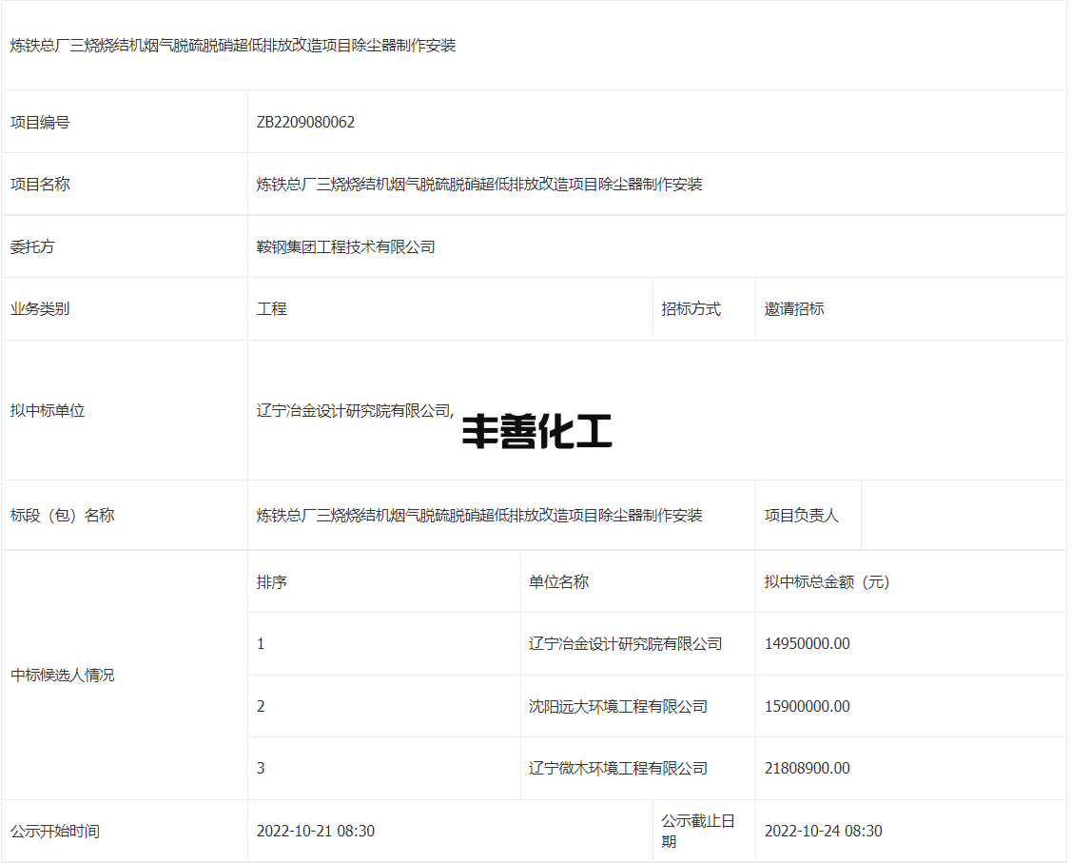The image size is (1071, 863).
Task: Click the 排序 column header
Action: 271,582
